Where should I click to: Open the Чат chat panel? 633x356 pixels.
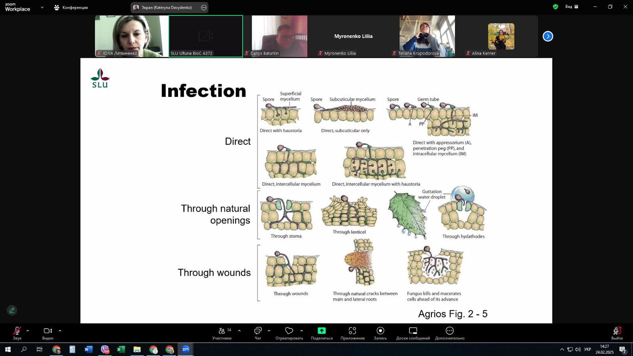tap(258, 333)
